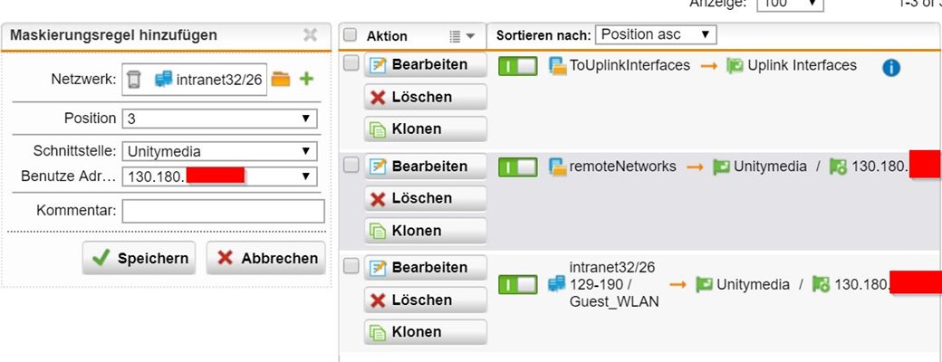This screenshot has height=362, width=942.
Task: Close the Maskierungsregel hinzufügen panel
Action: [310, 34]
